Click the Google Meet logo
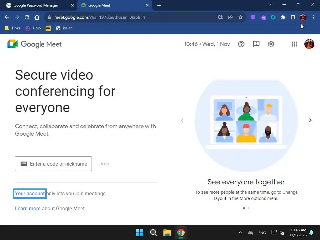The height and width of the screenshot is (240, 320). coord(34,44)
